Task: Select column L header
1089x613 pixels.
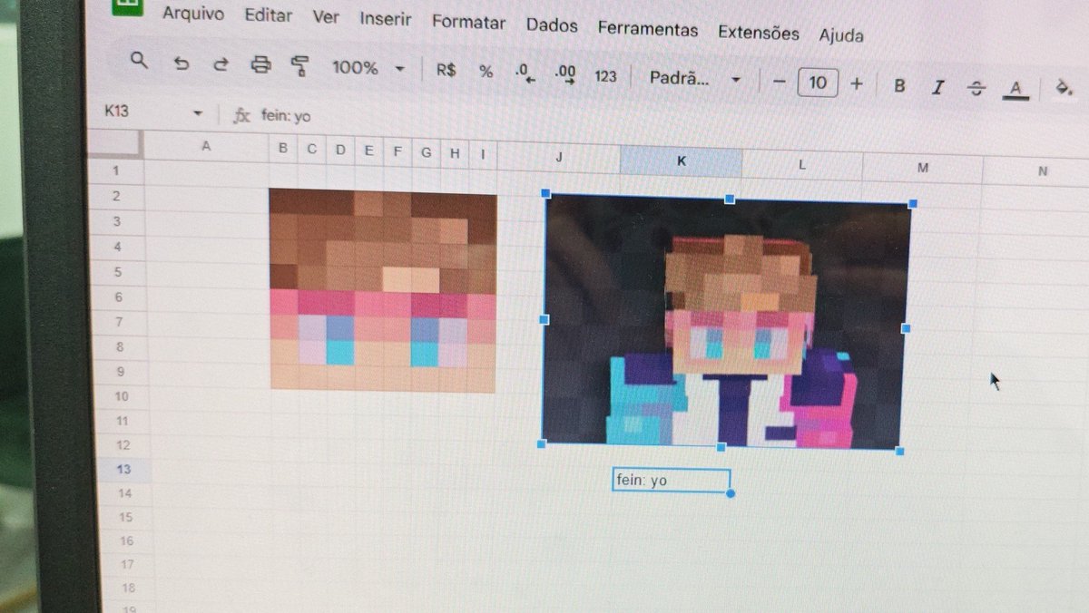Action: pyautogui.click(x=802, y=164)
